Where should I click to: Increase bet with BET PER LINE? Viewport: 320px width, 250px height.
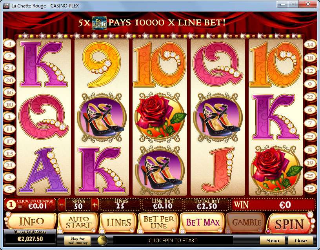pos(158,223)
